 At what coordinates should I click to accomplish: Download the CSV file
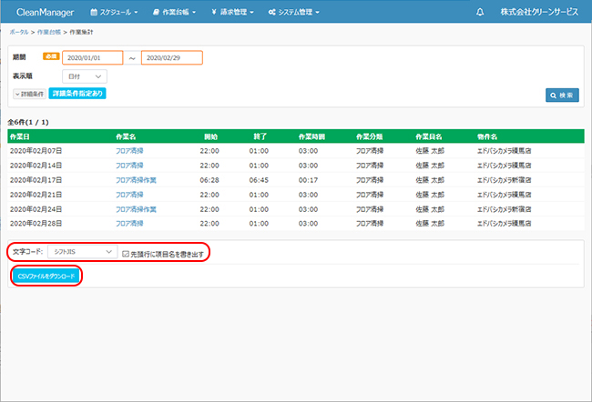(x=46, y=275)
